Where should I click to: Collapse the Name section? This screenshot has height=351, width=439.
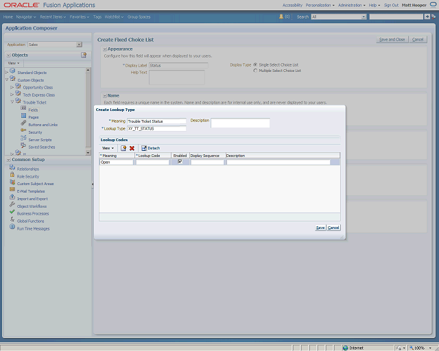(x=105, y=96)
